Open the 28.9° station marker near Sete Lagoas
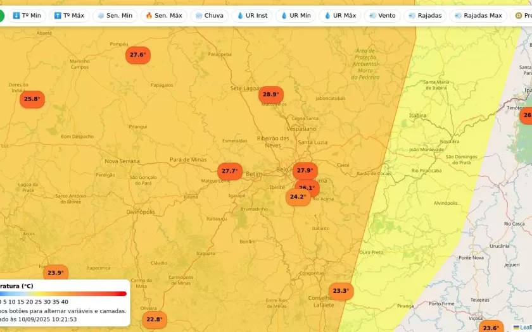Viewport: 532px width, 332px height. [x=270, y=95]
